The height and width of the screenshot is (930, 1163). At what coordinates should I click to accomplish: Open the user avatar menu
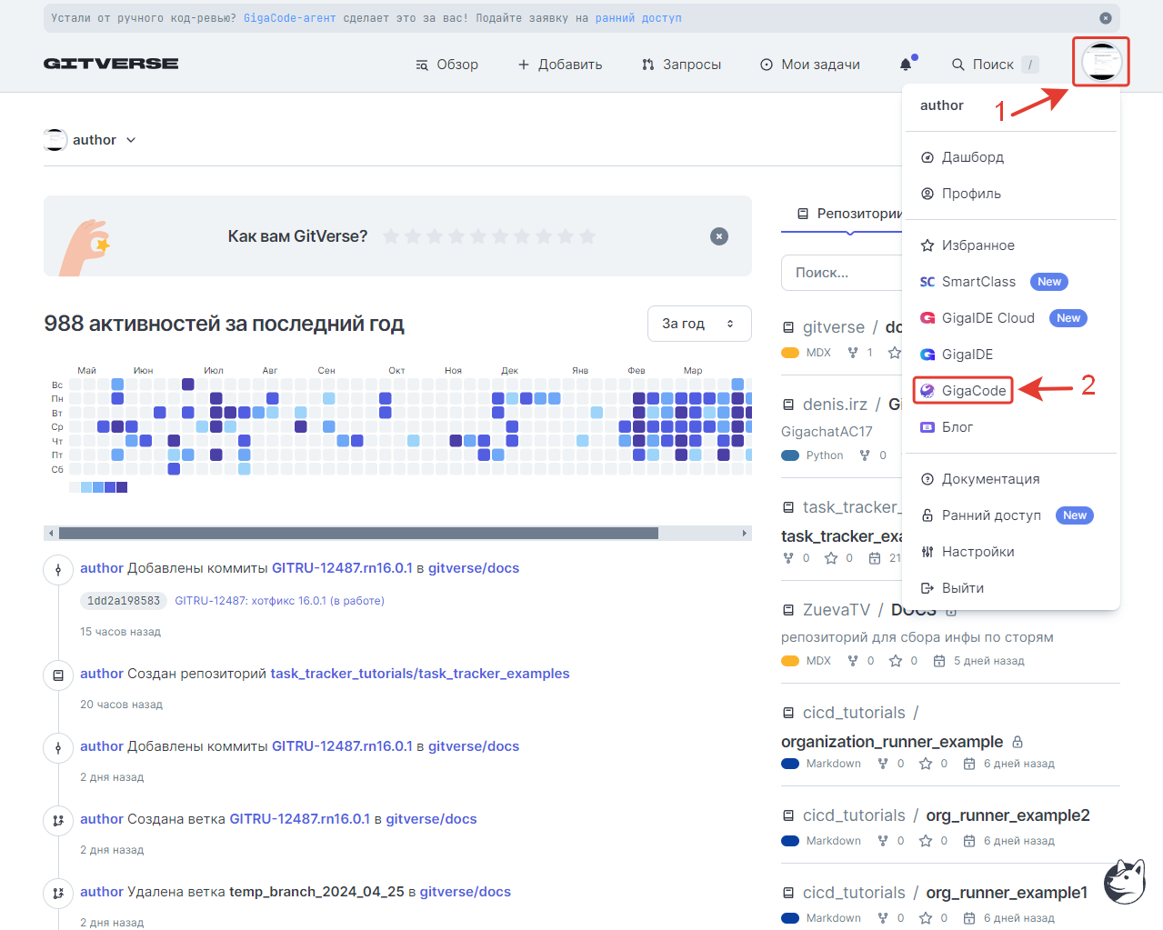pyautogui.click(x=1101, y=62)
